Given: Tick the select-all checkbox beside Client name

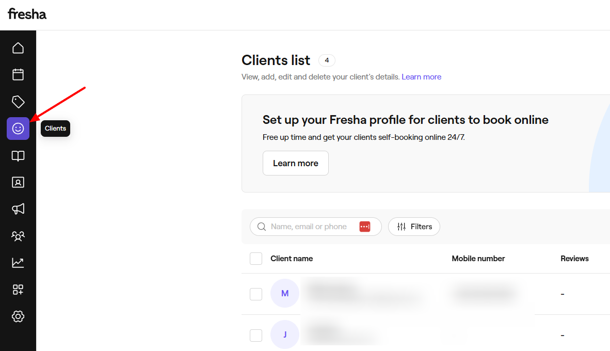Looking at the screenshot, I should pyautogui.click(x=256, y=259).
